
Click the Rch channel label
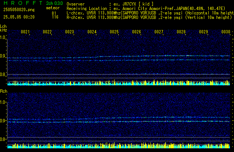[4, 91]
